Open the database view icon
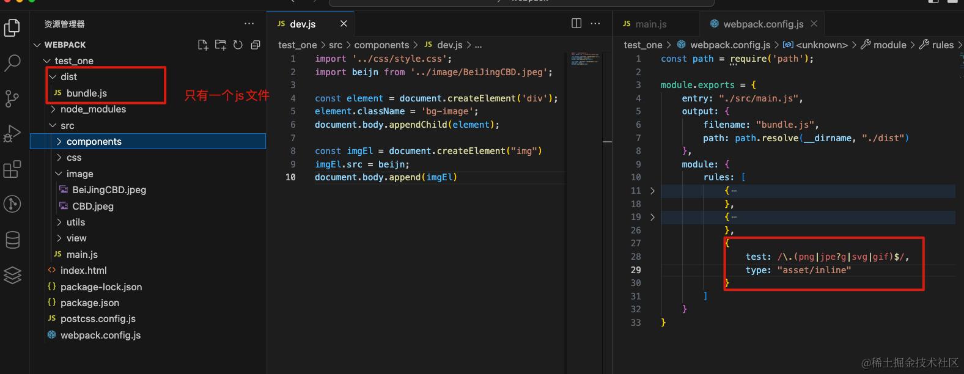Screen dimensions: 964x374 pos(12,240)
